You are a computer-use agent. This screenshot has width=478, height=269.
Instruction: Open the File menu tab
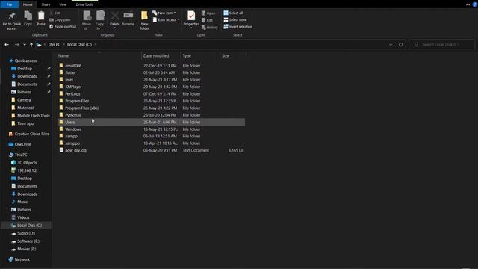tap(10, 4)
